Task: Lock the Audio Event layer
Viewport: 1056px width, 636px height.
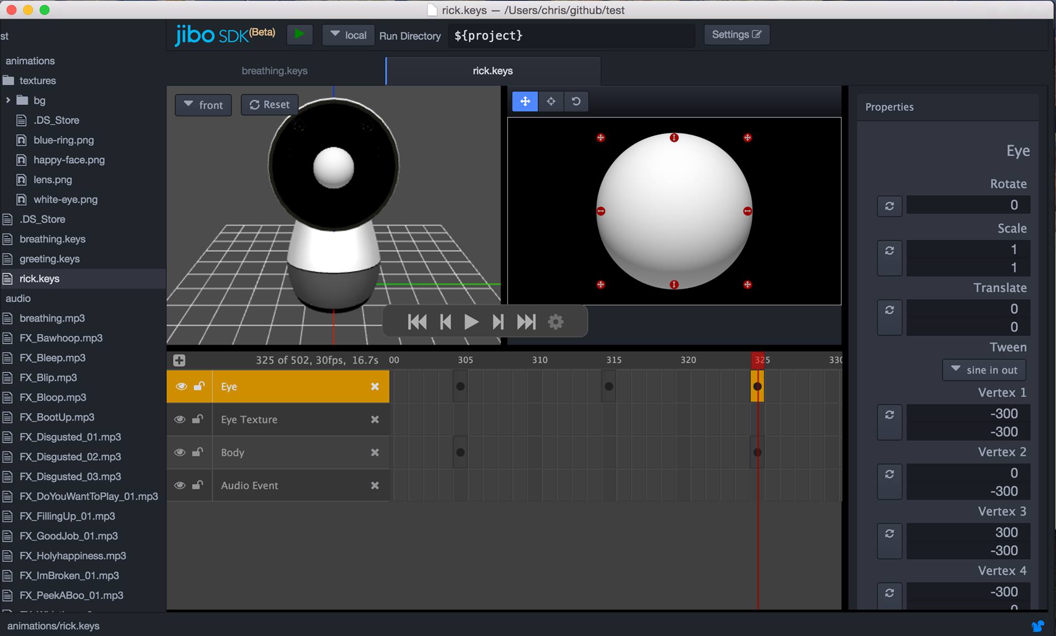Action: (x=197, y=485)
